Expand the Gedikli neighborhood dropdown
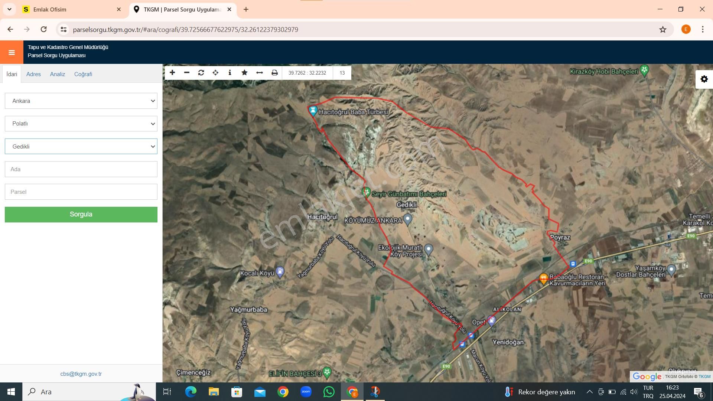The image size is (713, 401). click(x=81, y=146)
